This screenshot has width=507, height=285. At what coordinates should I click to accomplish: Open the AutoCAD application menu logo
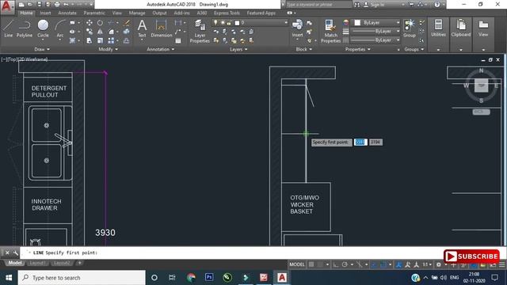pos(7,6)
